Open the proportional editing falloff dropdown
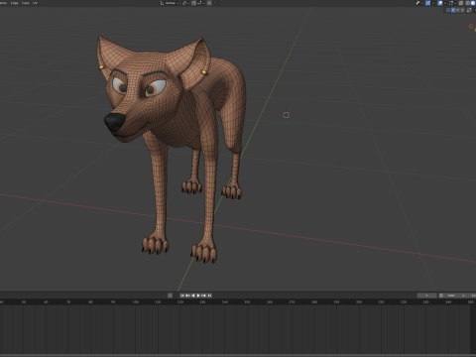476x357 pixels. 215,3
